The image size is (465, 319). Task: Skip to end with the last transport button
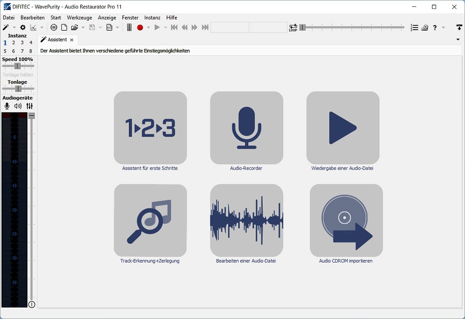pyautogui.click(x=205, y=27)
